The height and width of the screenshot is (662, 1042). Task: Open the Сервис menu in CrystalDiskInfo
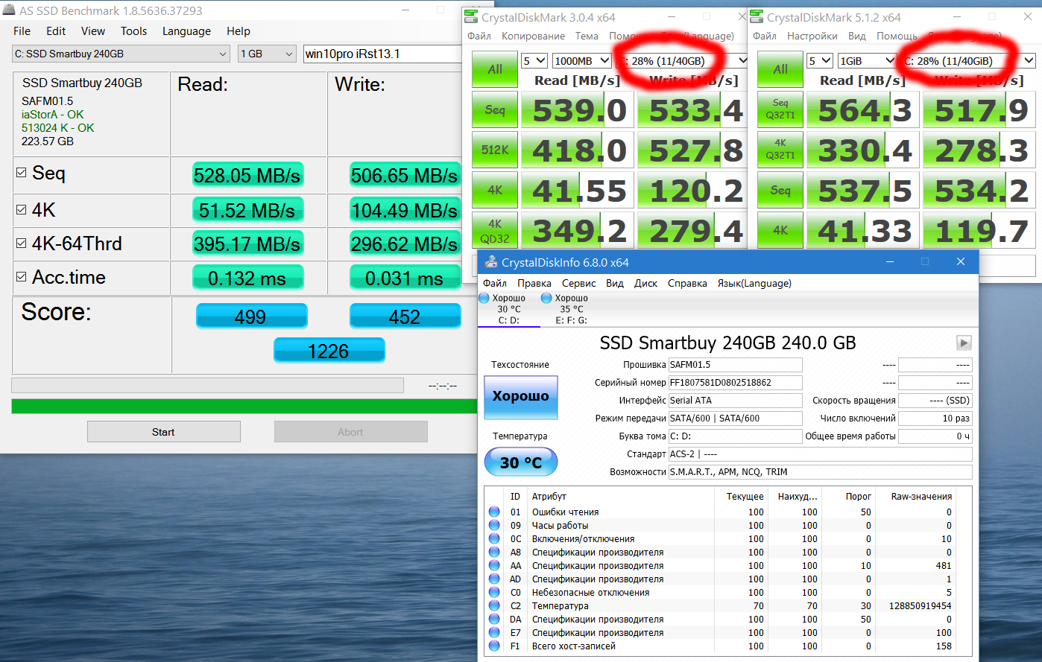click(x=579, y=283)
